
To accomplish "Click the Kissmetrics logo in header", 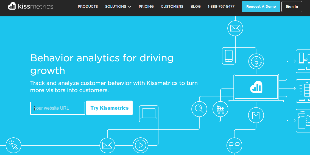I will click(x=30, y=7).
